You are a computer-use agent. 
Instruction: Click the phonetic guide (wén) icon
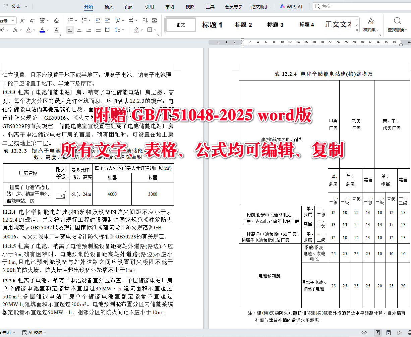(x=42, y=20)
